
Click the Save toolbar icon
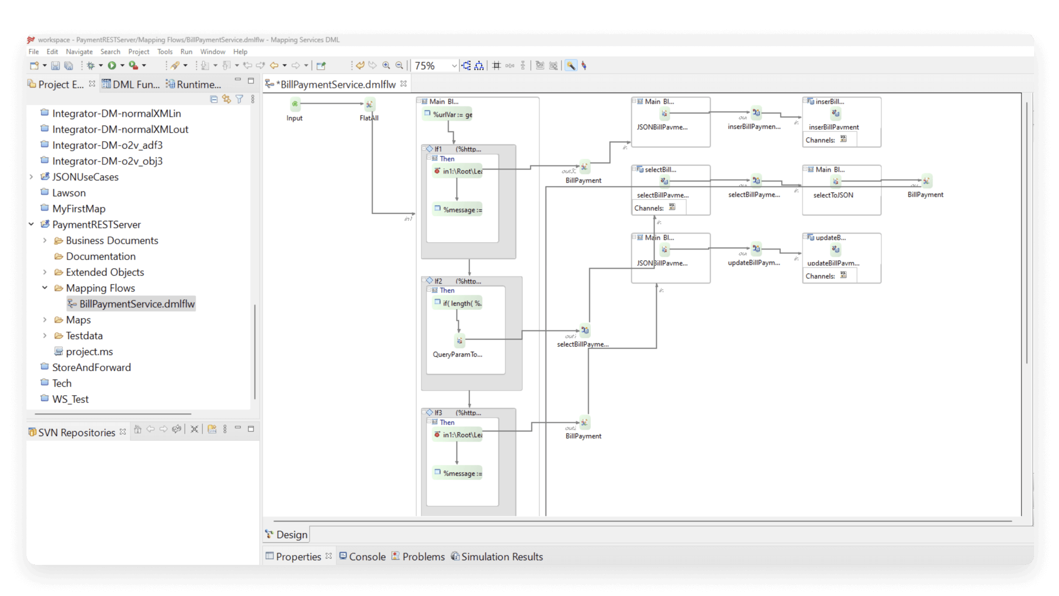pos(55,65)
